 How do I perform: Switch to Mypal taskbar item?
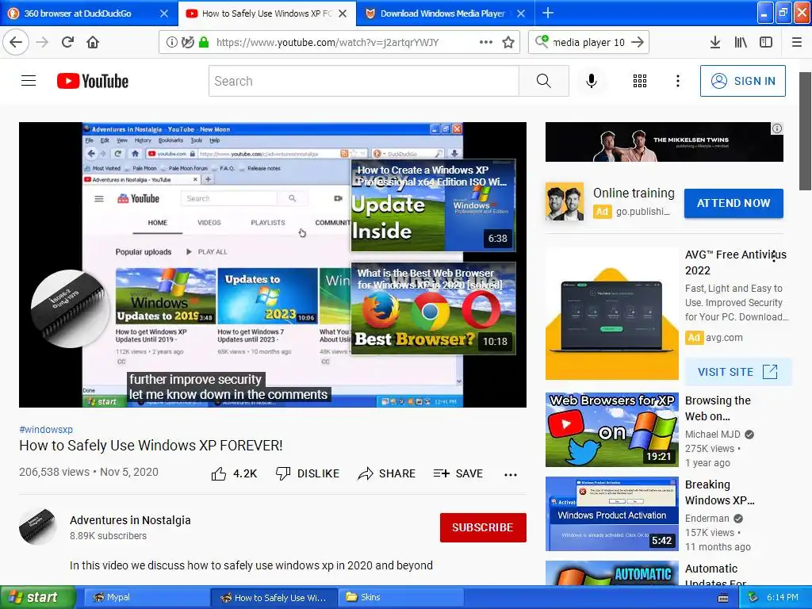point(145,597)
